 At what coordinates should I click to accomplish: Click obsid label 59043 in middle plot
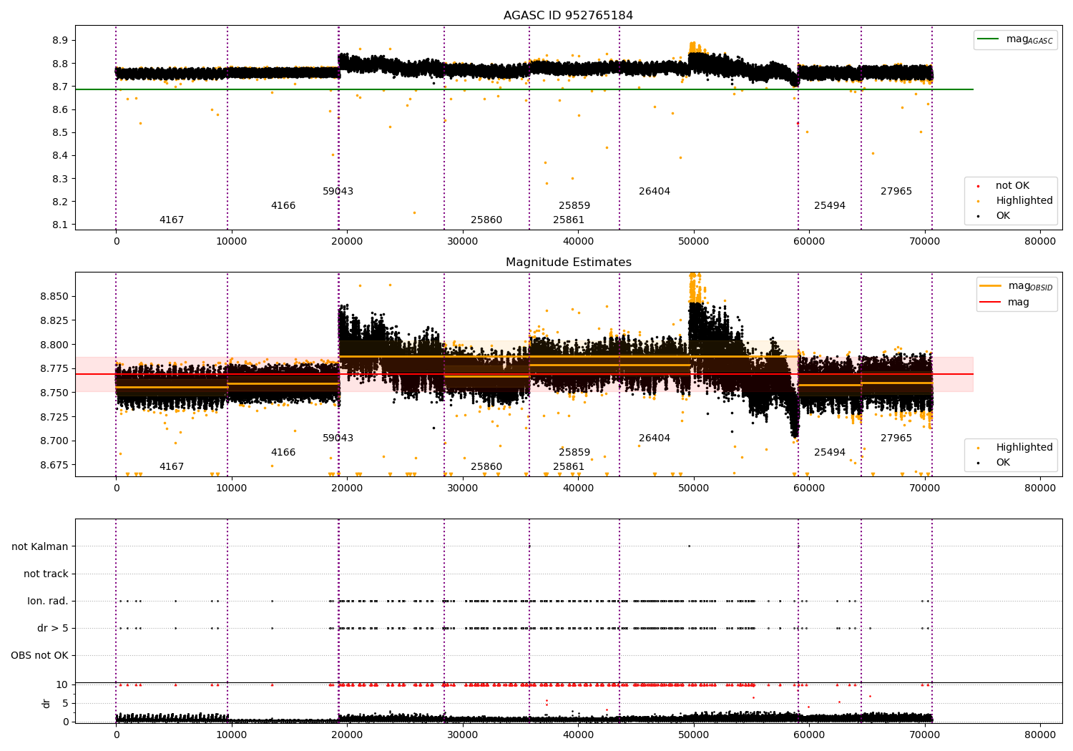pos(338,438)
